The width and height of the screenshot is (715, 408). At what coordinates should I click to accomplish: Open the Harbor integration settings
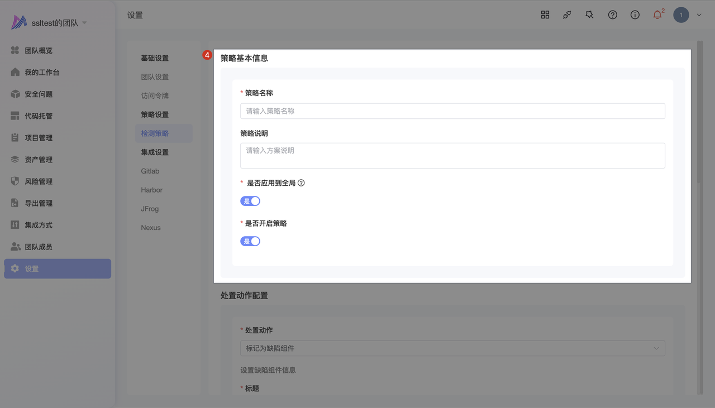click(x=152, y=190)
